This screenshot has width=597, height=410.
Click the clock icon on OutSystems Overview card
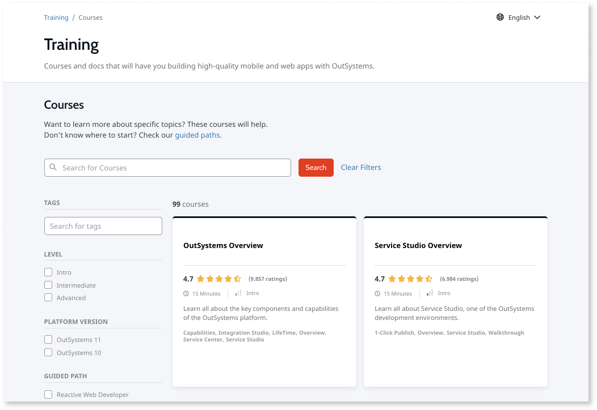coord(186,293)
